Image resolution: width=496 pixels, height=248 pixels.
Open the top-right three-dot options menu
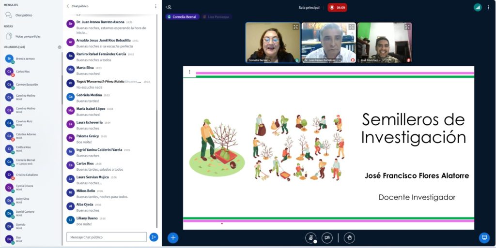coord(488,7)
